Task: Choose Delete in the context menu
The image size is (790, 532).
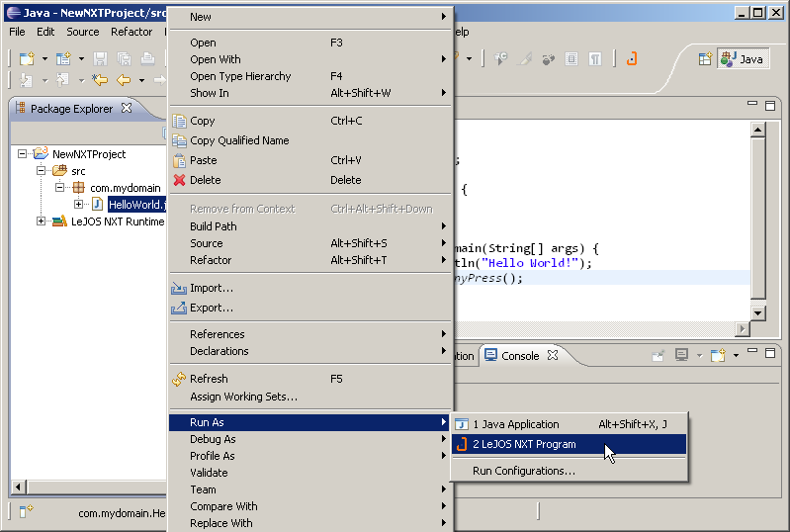Action: pyautogui.click(x=309, y=180)
